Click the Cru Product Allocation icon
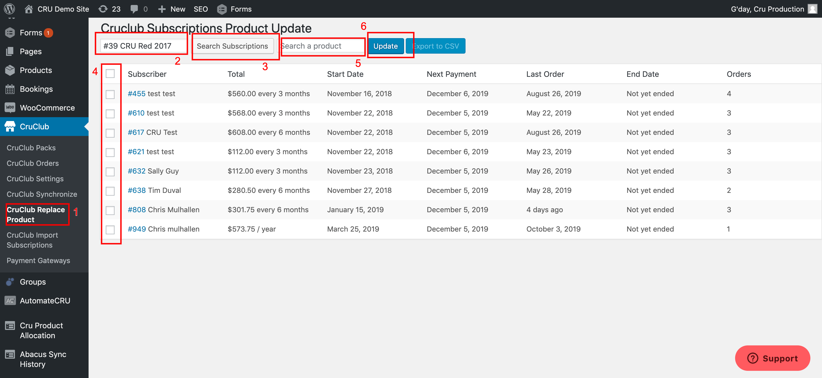This screenshot has width=822, height=378. click(x=10, y=326)
